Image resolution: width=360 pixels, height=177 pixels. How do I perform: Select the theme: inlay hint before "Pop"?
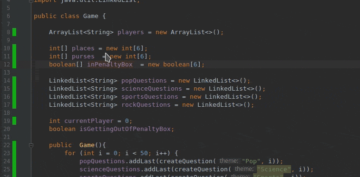229,161
